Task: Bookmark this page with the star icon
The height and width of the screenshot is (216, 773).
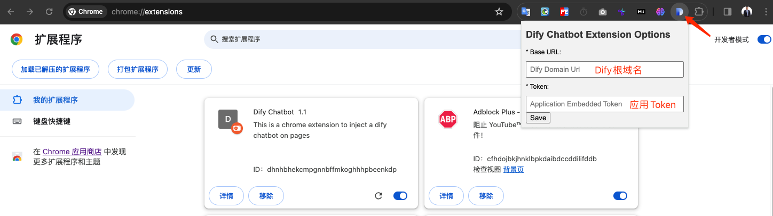Action: [x=499, y=12]
